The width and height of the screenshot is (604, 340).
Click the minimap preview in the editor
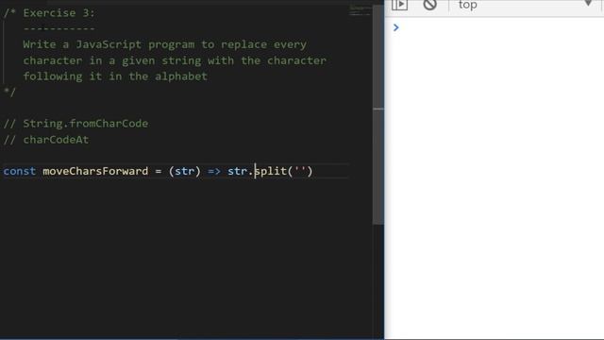pos(361,10)
